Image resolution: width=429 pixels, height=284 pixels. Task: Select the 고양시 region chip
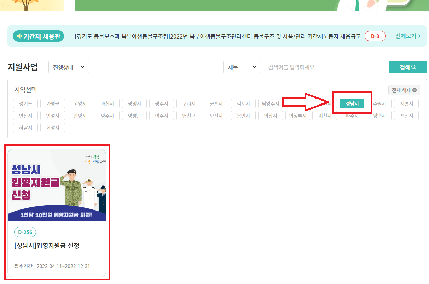(x=80, y=103)
